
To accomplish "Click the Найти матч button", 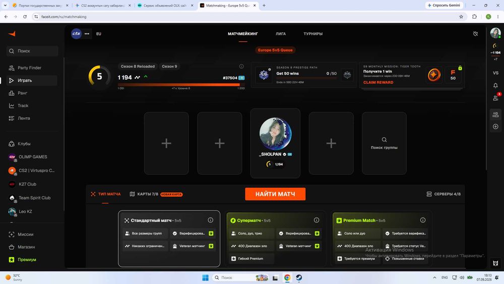I will click(x=275, y=194).
